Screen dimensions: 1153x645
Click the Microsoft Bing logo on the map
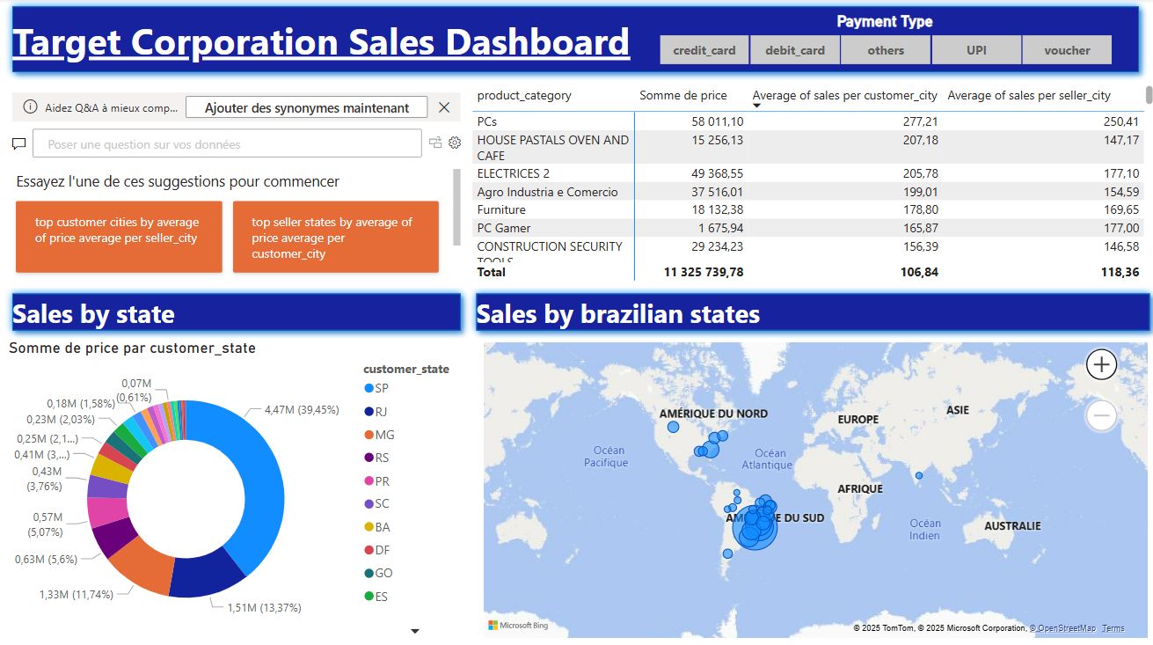[519, 626]
